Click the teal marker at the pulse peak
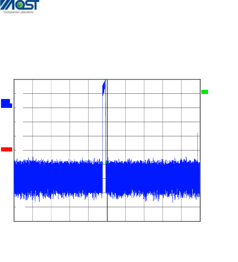 105,80
